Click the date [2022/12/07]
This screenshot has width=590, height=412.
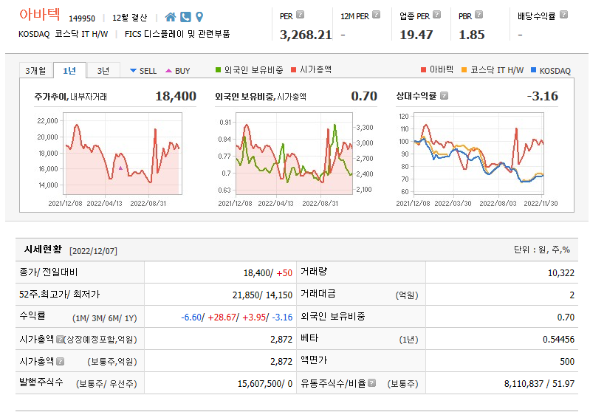pos(93,251)
